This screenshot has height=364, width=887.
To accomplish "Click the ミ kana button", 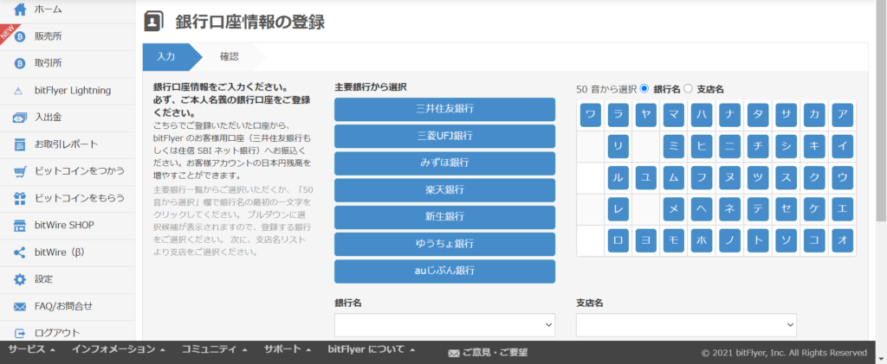I will coord(674,146).
